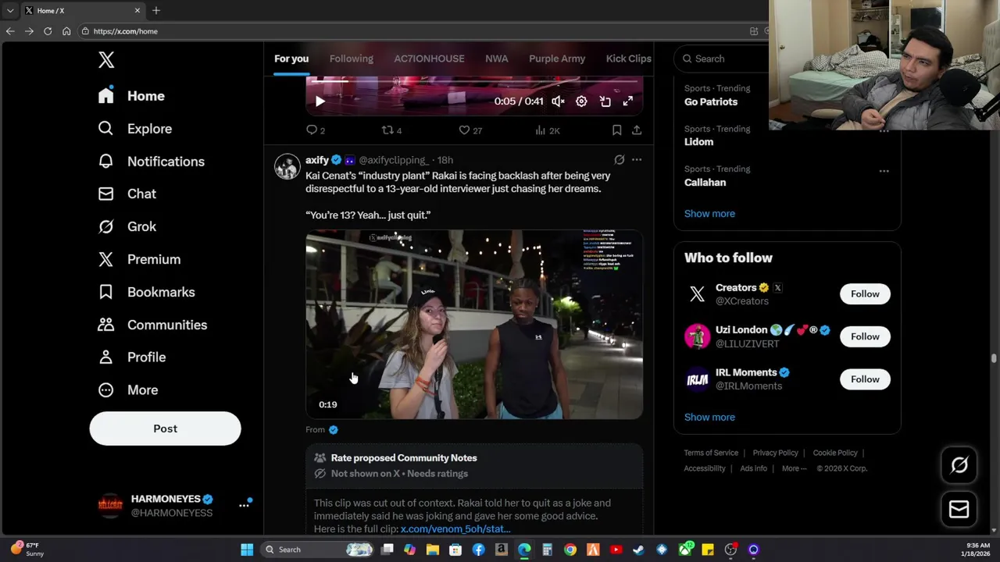Viewport: 1000px width, 562px height.
Task: Click the Post button
Action: click(165, 429)
